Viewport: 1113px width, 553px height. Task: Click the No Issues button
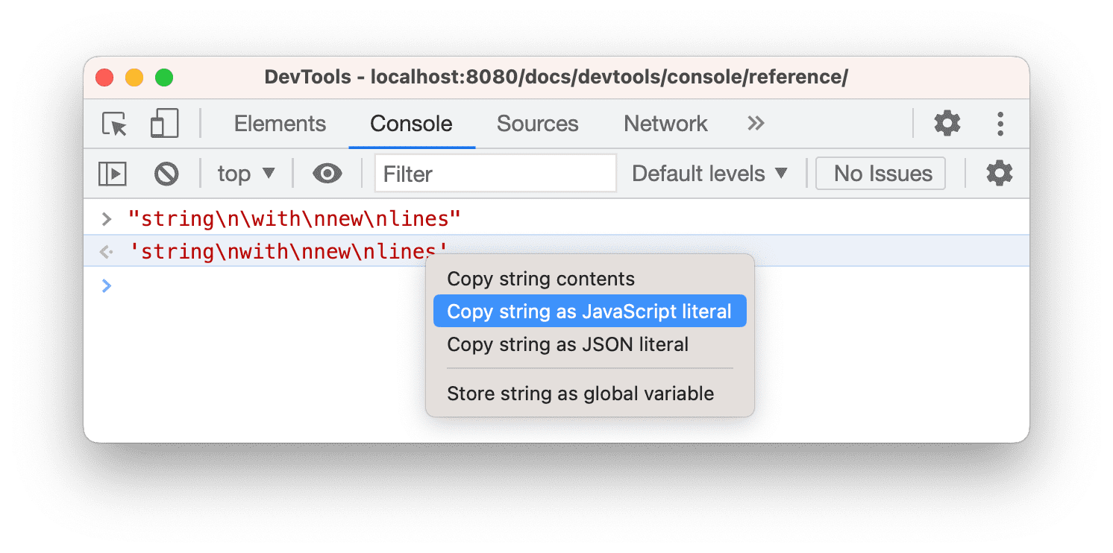pos(880,173)
